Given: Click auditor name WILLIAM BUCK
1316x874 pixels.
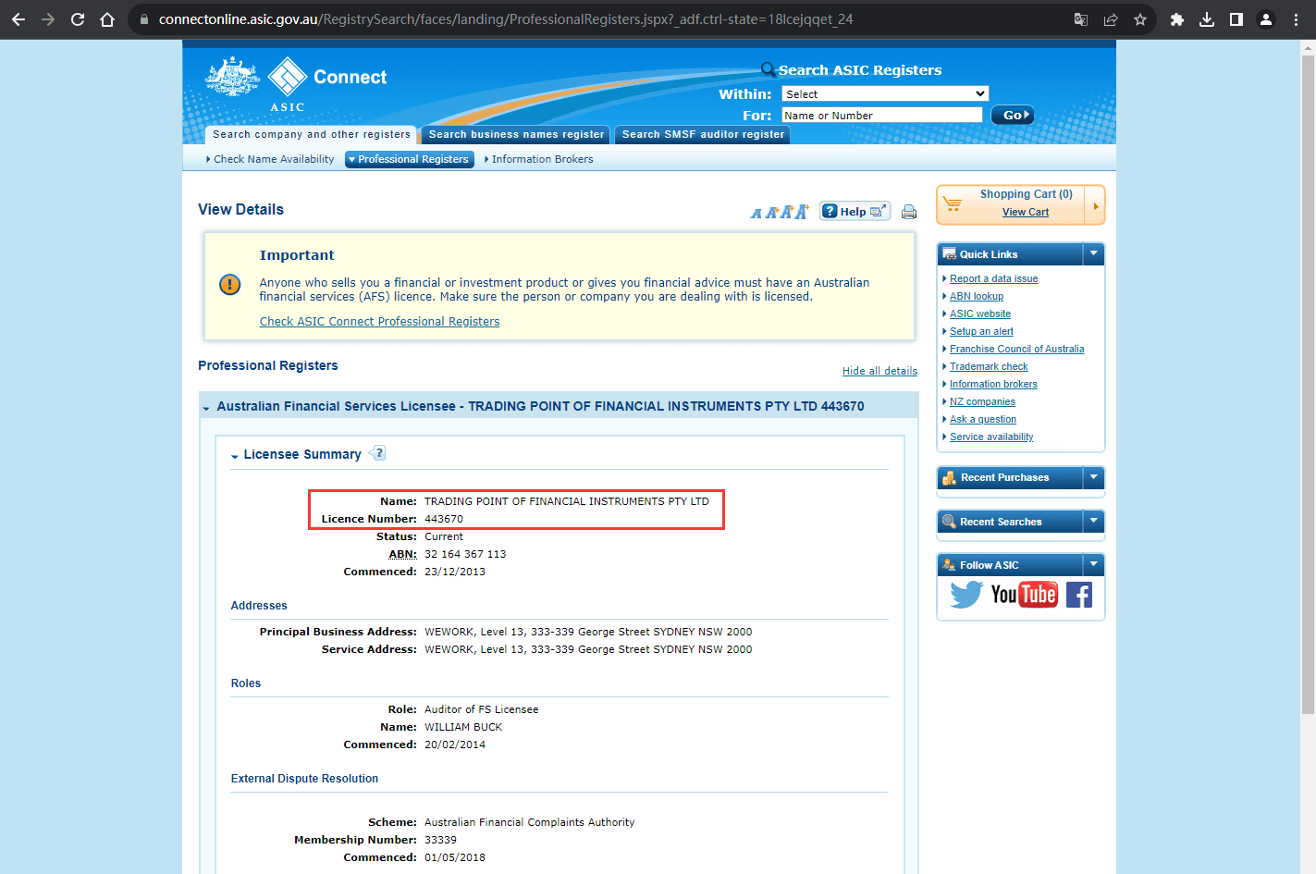Looking at the screenshot, I should pos(463,727).
